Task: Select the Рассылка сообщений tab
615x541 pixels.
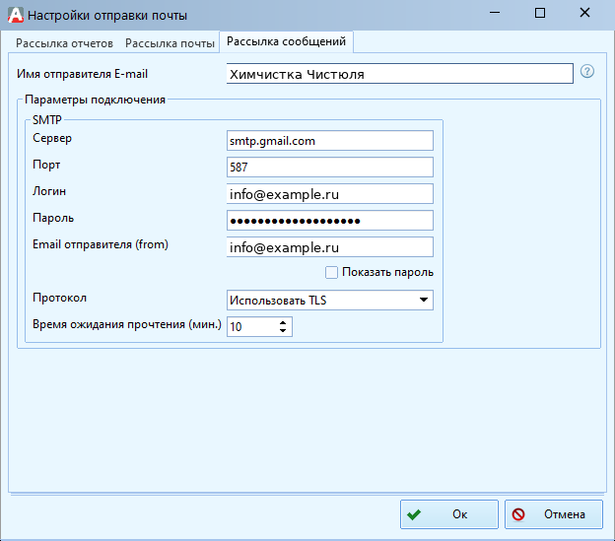Action: [287, 41]
